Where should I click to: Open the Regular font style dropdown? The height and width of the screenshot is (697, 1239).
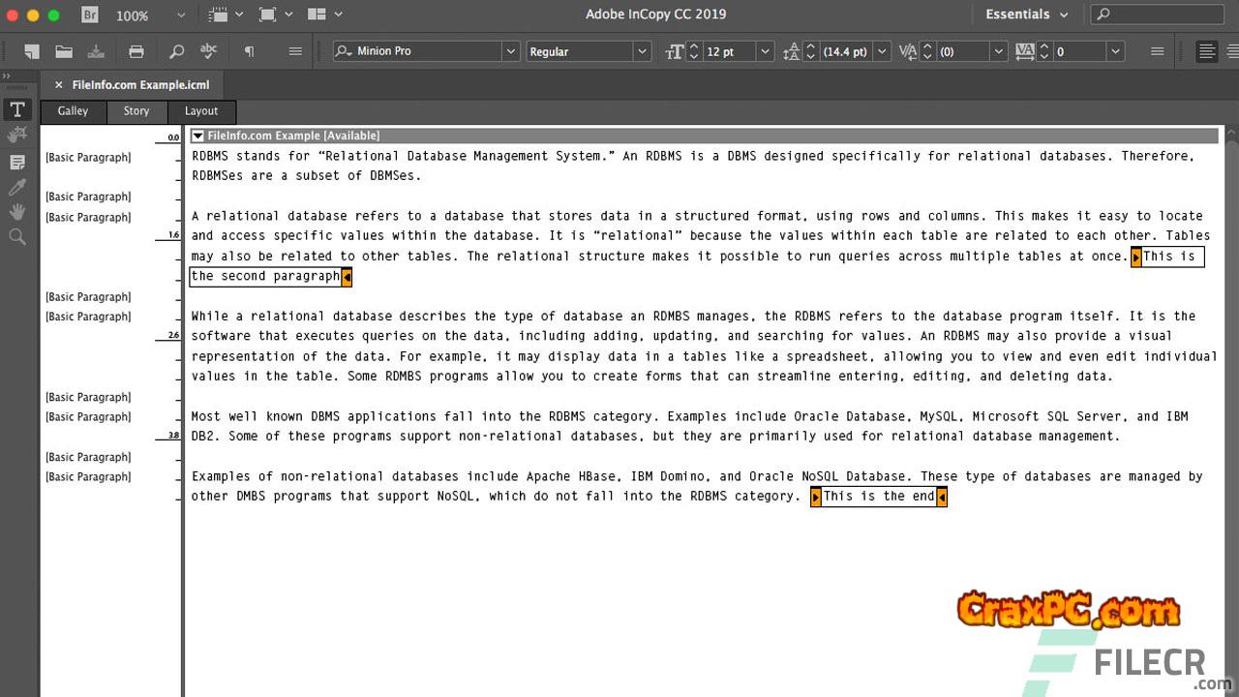coord(641,51)
